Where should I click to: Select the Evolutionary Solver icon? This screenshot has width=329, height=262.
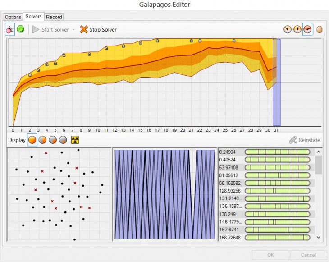click(9, 30)
